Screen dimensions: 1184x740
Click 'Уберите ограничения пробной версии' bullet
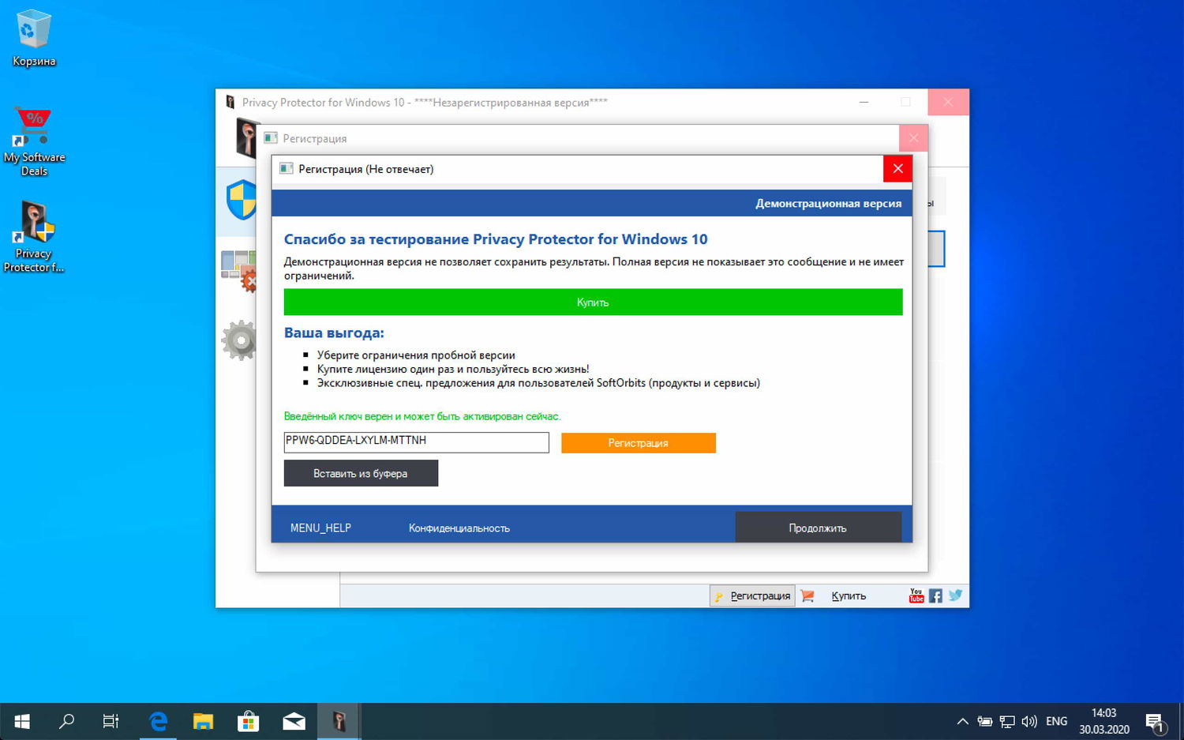(x=416, y=355)
